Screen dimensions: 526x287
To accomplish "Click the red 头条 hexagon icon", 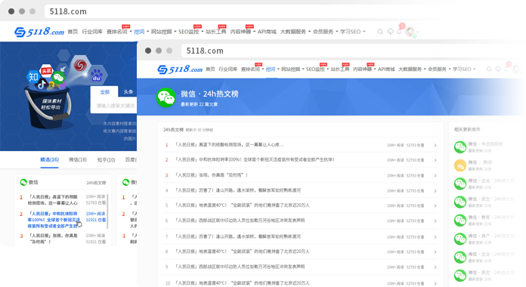I will click(46, 70).
